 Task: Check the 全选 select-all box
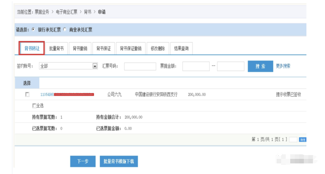[x=34, y=106]
